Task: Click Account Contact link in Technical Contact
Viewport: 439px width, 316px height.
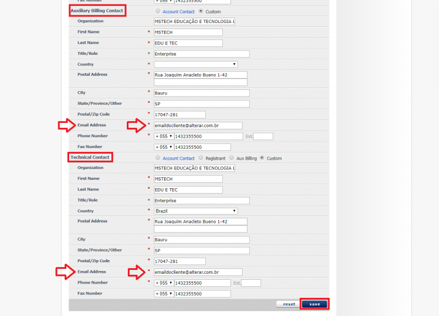Action: pos(178,159)
